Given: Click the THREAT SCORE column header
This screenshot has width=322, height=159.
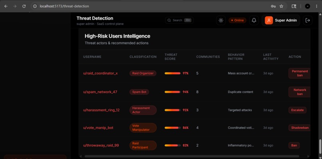Looking at the screenshot, I should [x=171, y=57].
